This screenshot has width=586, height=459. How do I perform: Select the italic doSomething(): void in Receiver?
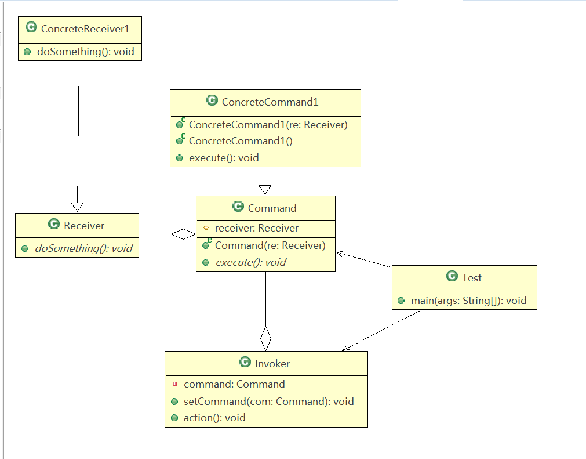pos(83,248)
